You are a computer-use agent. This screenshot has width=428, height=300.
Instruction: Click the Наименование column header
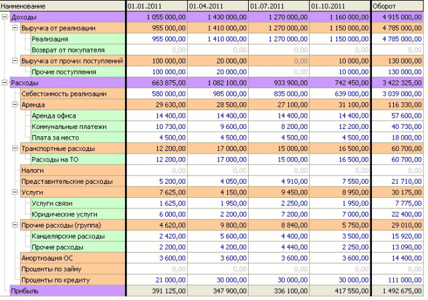pos(63,6)
